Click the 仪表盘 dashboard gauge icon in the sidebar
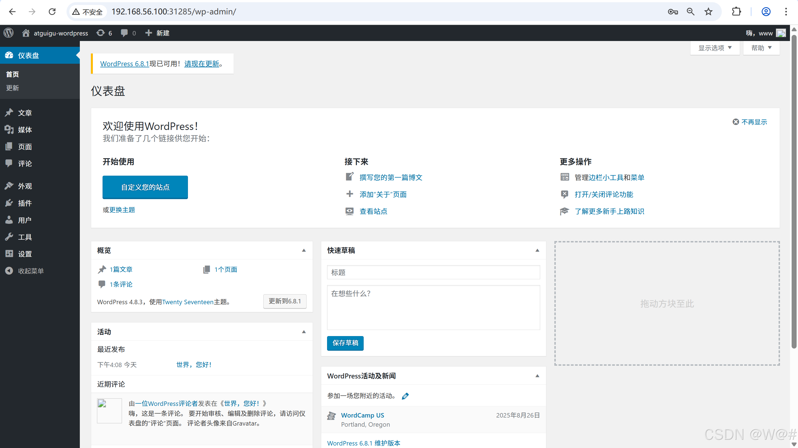The height and width of the screenshot is (448, 798). 9,55
